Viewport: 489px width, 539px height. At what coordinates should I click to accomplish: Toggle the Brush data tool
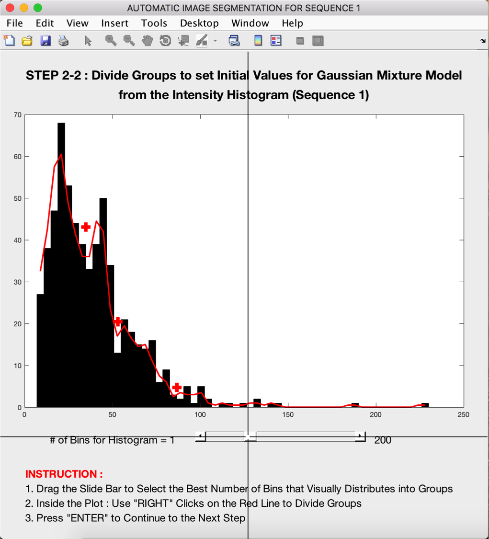tap(202, 41)
